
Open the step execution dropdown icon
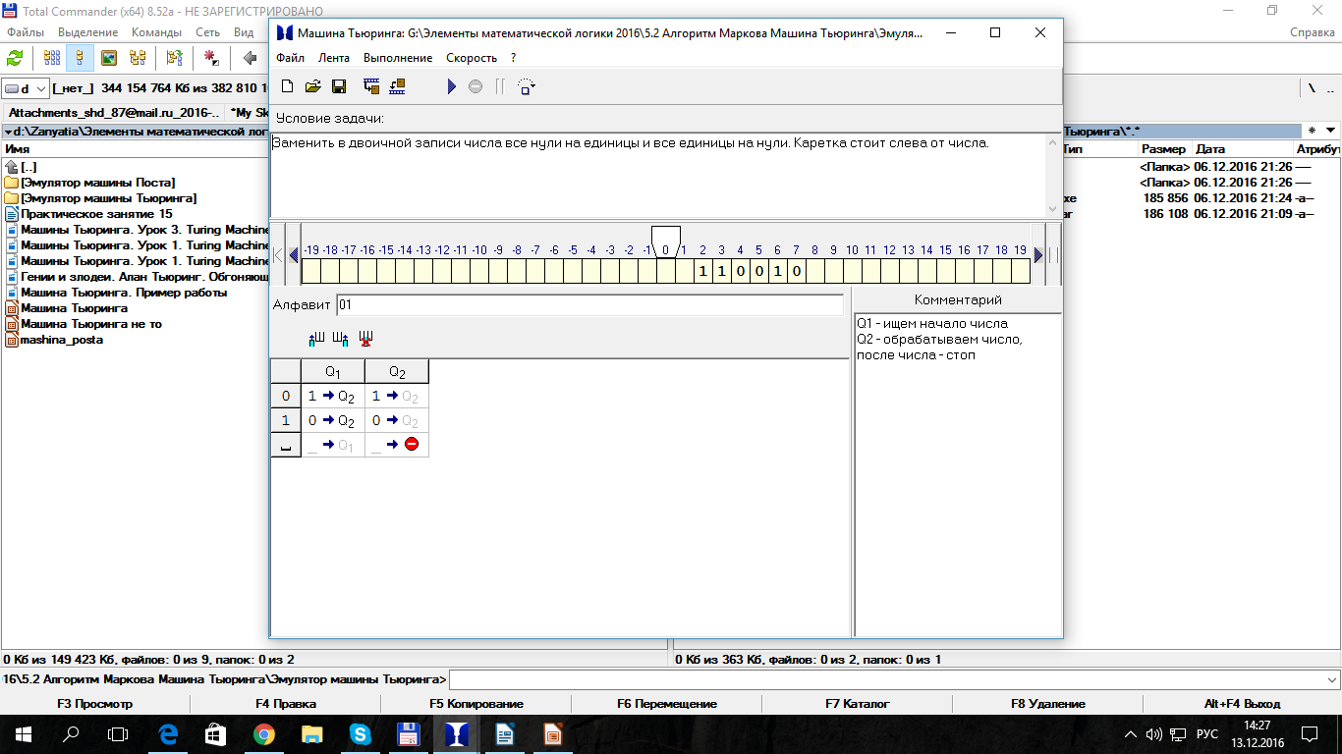(527, 86)
